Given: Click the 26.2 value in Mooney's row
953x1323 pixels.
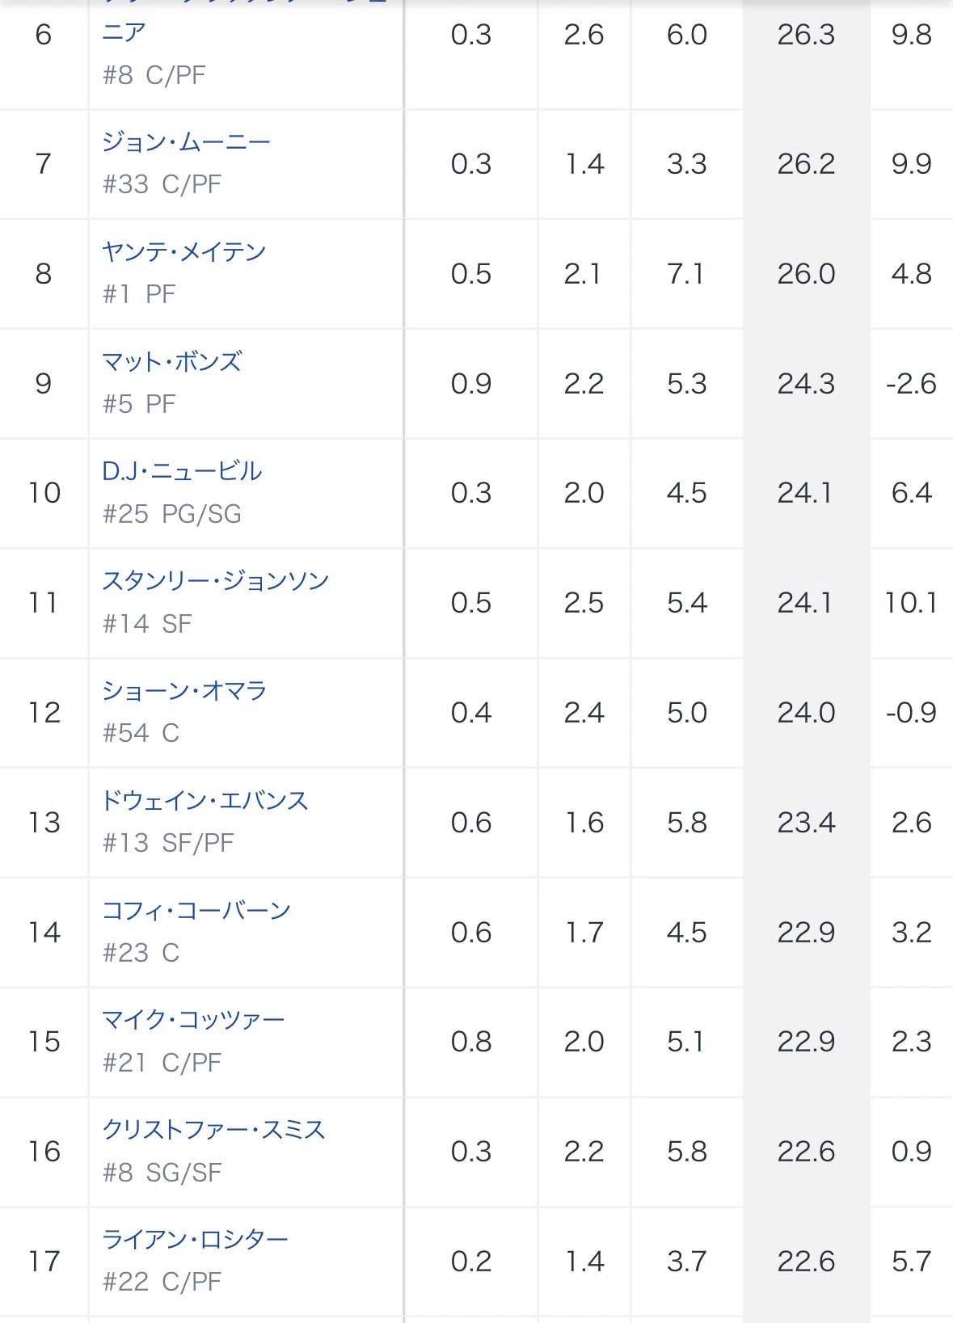Looking at the screenshot, I should pyautogui.click(x=806, y=164).
